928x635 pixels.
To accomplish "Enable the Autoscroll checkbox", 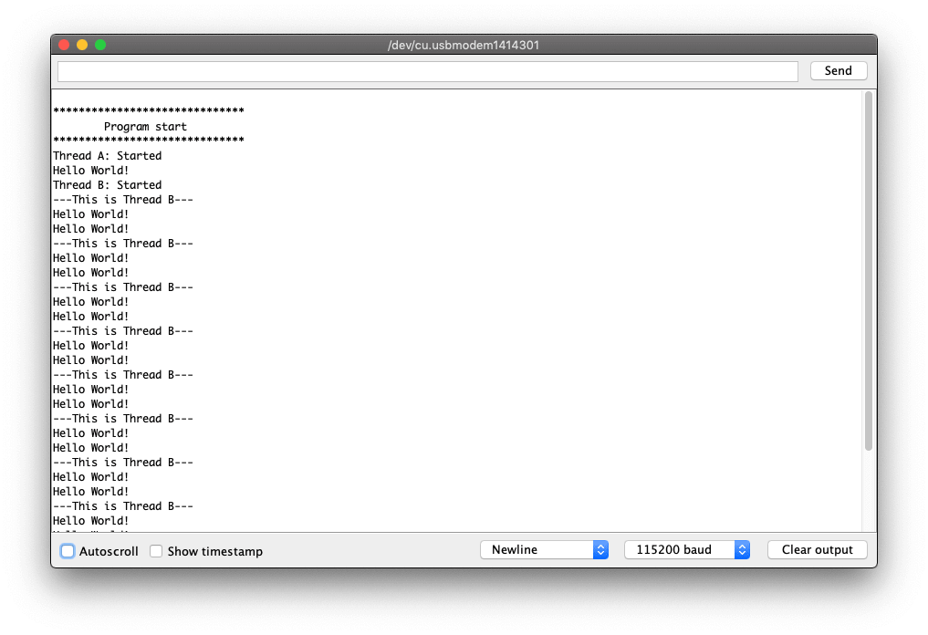I will coord(68,551).
